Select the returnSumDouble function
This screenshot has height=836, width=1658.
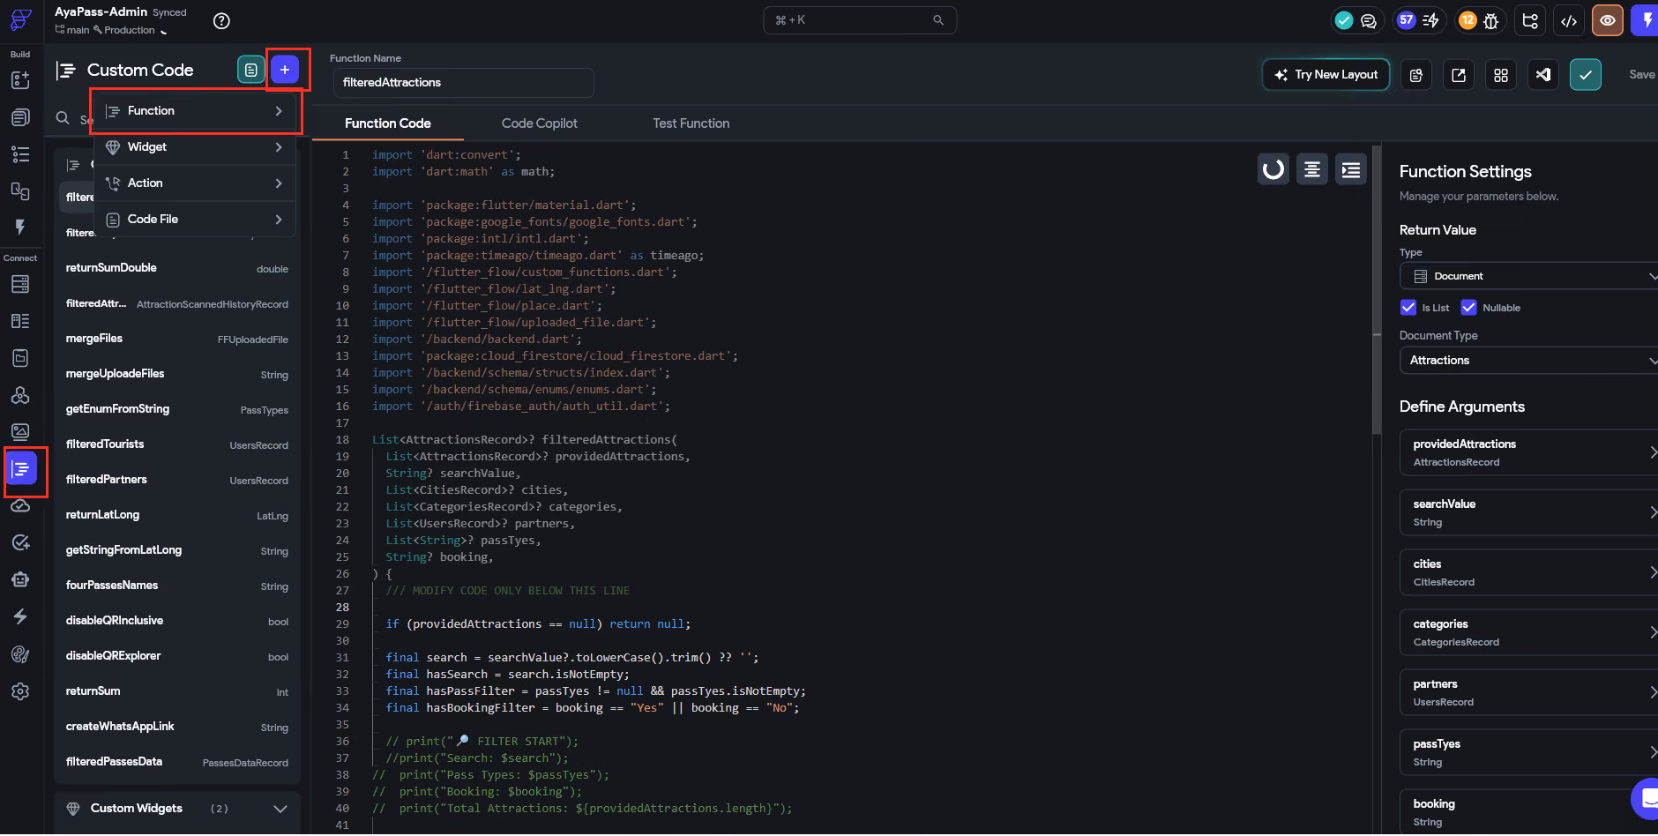click(177, 268)
